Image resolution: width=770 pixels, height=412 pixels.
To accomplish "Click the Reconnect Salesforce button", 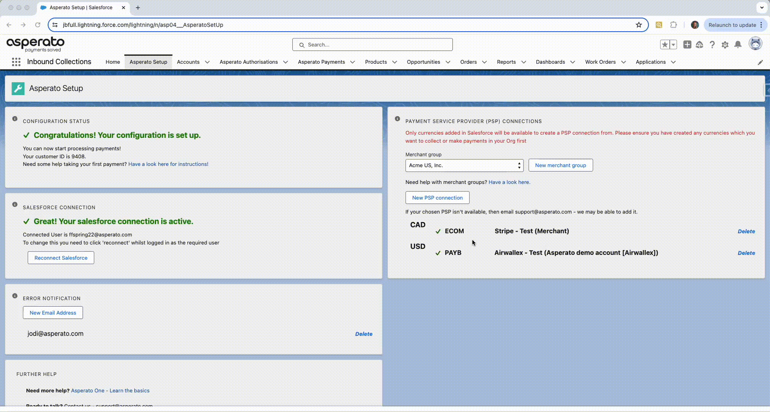I will 61,258.
